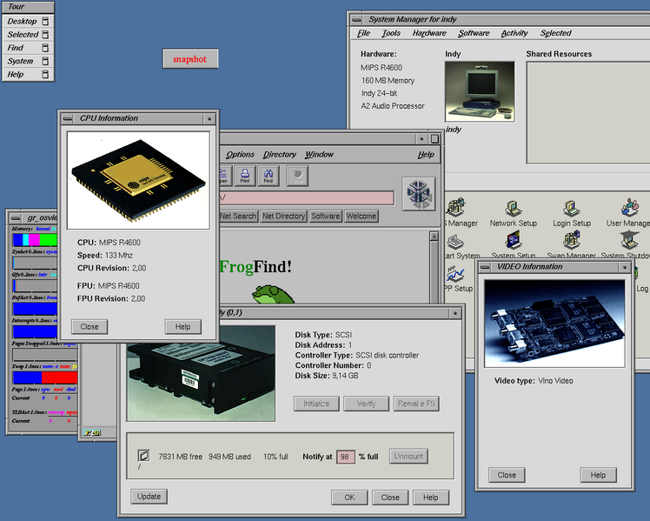Screen dimensions: 650x521
Task: Open the Login Setup icon
Action: 571,209
